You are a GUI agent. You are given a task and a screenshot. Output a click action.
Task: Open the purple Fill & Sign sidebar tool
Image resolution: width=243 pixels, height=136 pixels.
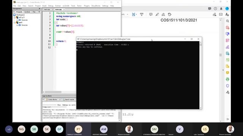(x=227, y=47)
